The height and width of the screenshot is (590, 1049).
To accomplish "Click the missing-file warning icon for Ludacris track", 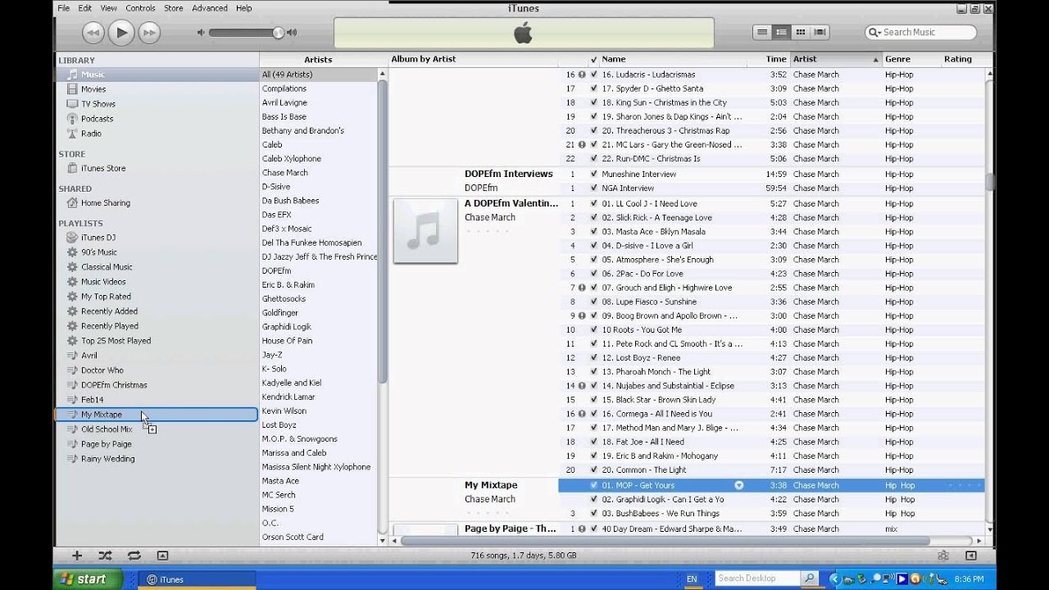I will pyautogui.click(x=582, y=75).
